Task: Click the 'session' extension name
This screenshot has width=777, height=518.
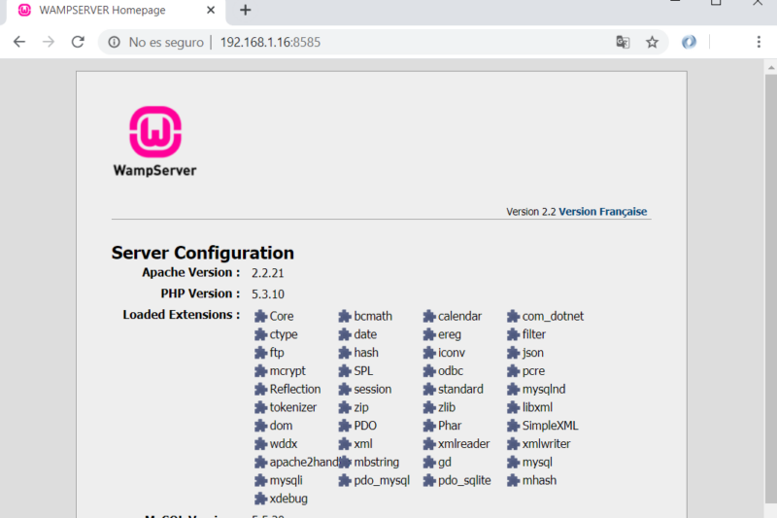Action: point(373,389)
